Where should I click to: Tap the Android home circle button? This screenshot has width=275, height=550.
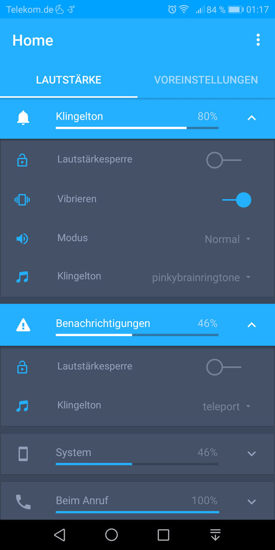point(112,535)
